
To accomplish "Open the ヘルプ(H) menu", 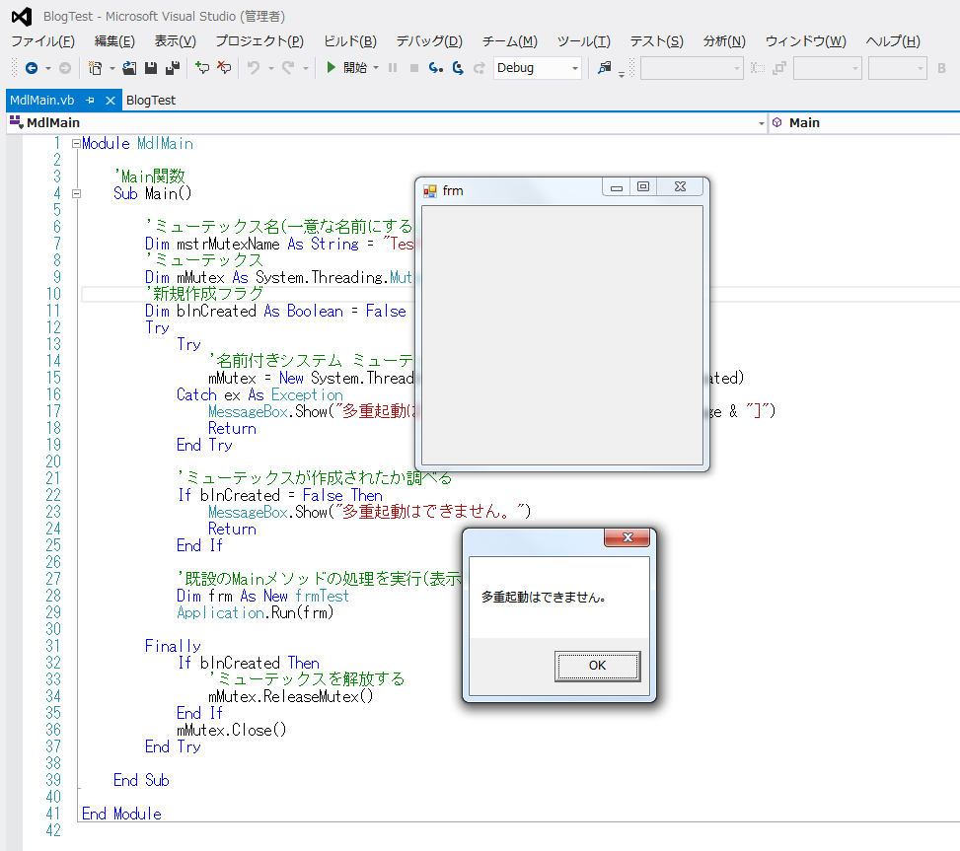I will click(893, 41).
